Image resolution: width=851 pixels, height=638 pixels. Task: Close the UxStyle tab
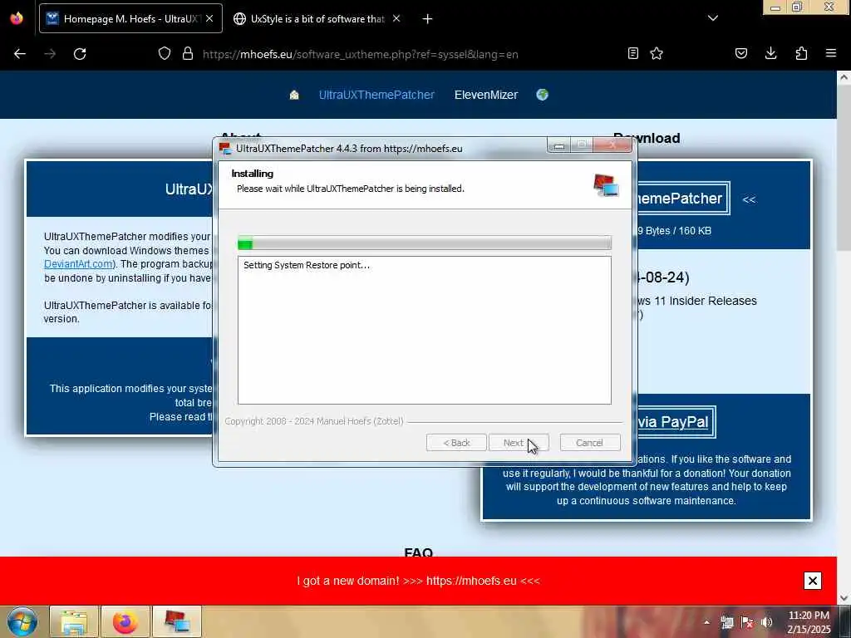point(396,18)
